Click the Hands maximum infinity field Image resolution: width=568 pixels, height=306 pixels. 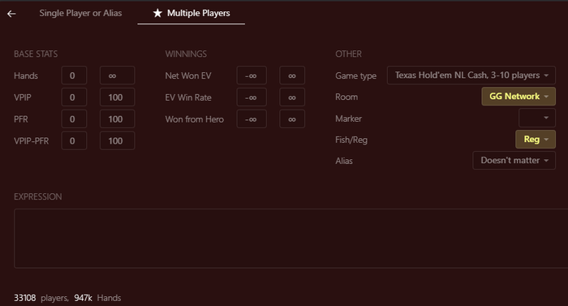point(118,75)
